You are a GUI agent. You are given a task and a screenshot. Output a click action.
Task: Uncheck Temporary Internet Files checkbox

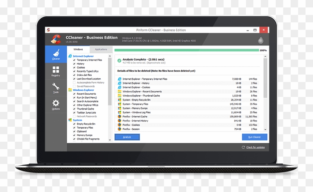click(x=74, y=60)
